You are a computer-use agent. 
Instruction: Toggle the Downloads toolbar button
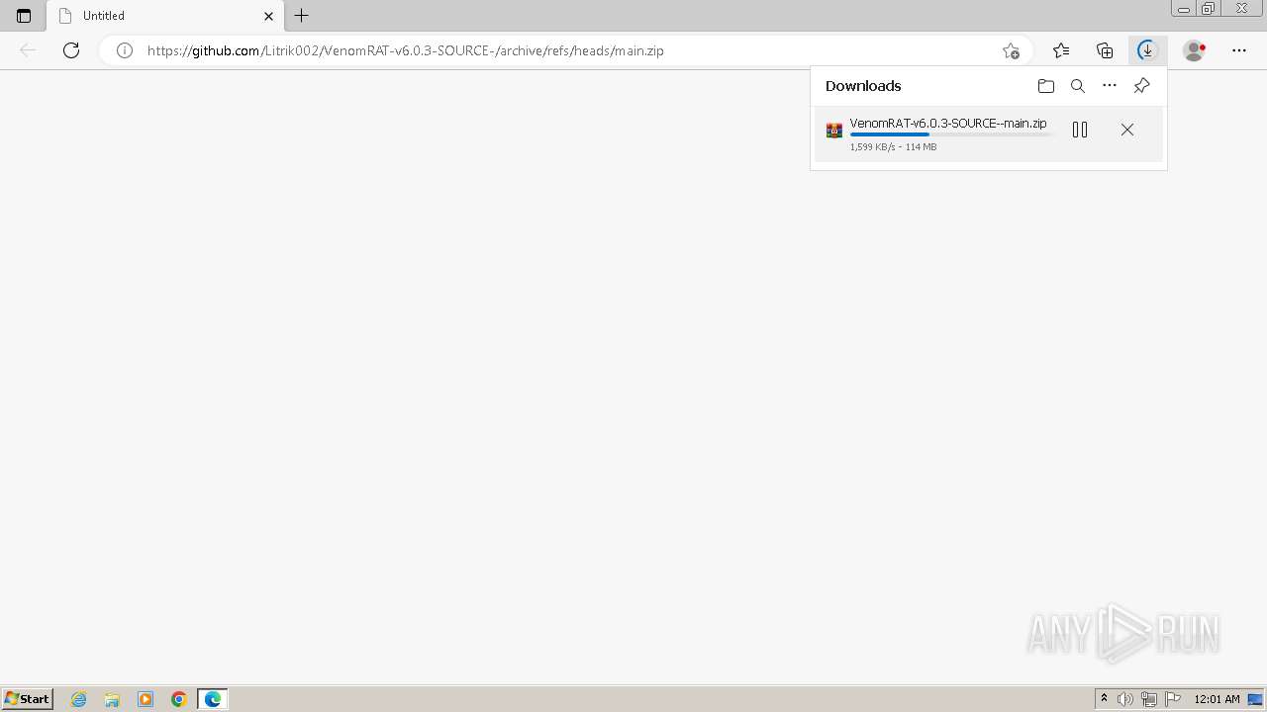1147,50
